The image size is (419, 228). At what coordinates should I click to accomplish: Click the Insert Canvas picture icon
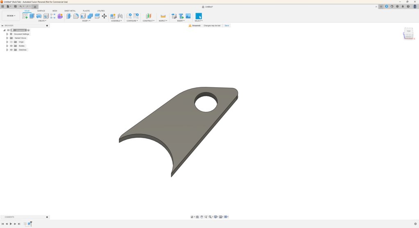[x=188, y=16]
